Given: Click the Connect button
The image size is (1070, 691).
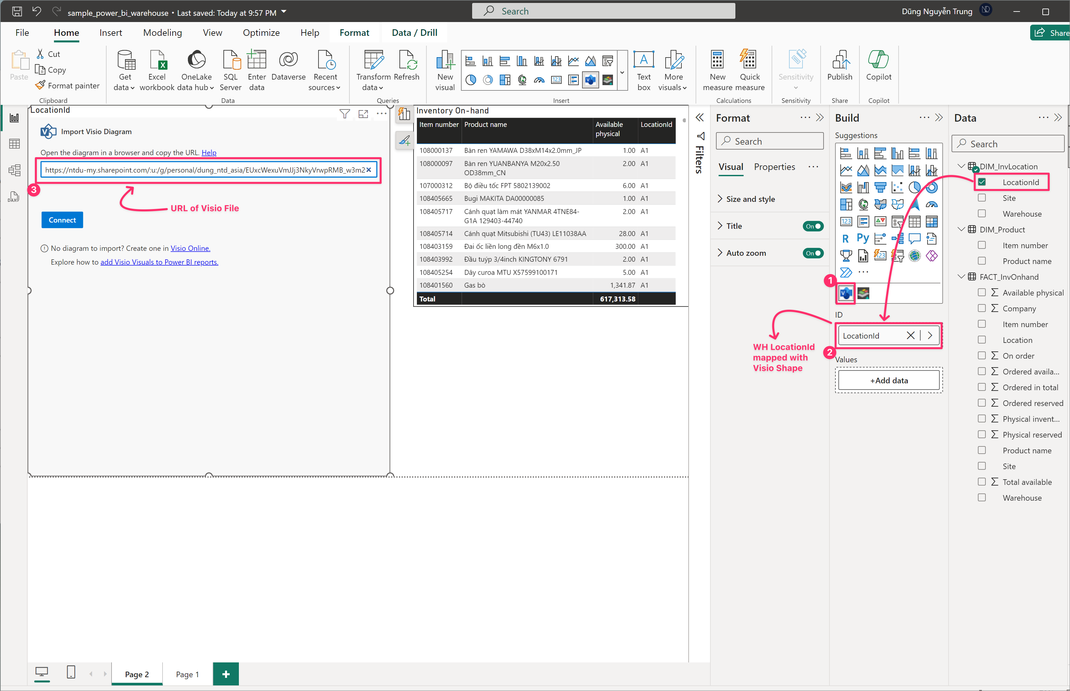Looking at the screenshot, I should pyautogui.click(x=63, y=220).
